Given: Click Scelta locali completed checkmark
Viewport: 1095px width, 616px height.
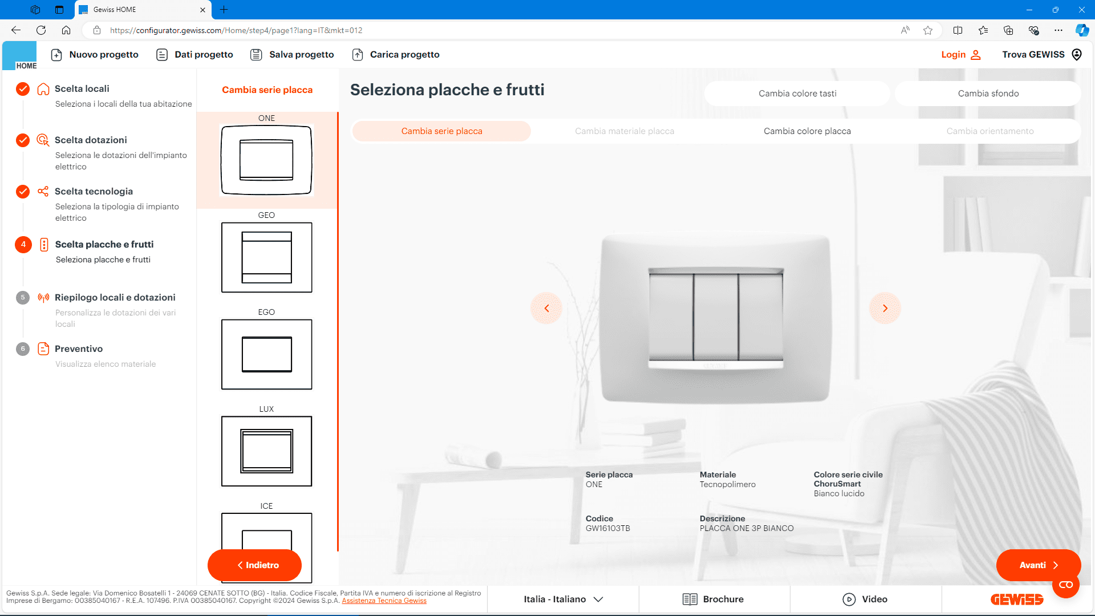Looking at the screenshot, I should tap(23, 89).
